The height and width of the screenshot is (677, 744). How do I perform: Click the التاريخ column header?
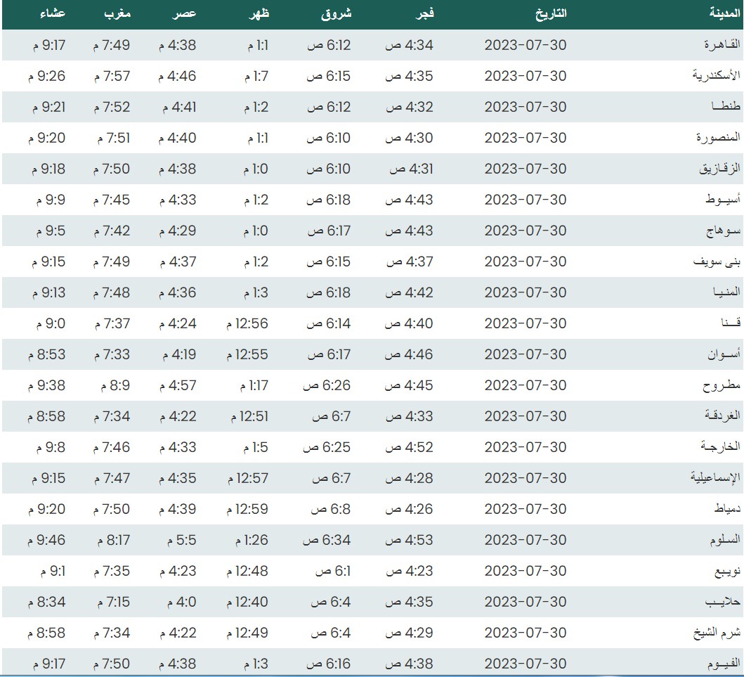click(x=550, y=13)
